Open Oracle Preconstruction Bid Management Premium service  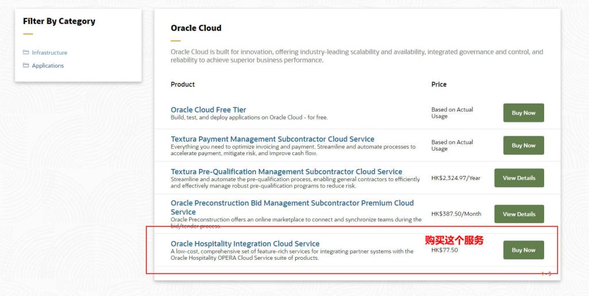(292, 207)
